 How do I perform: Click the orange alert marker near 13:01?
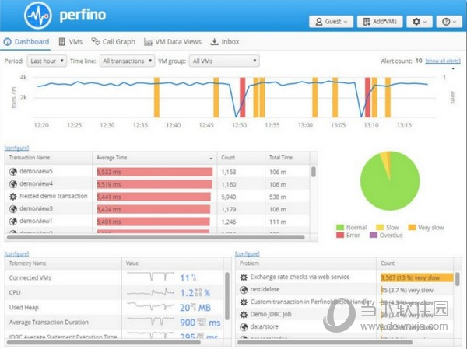315,97
